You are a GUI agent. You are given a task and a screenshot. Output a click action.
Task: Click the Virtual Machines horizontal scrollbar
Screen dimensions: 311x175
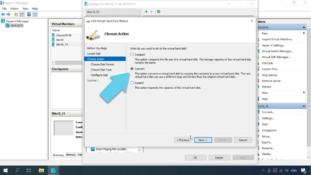[68, 62]
